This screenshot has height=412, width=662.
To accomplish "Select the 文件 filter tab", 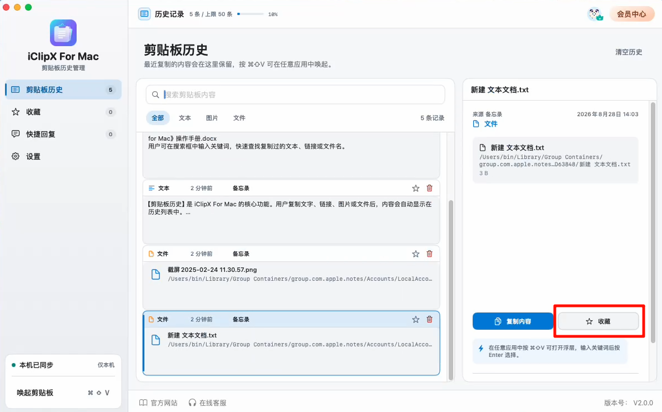I will (x=239, y=118).
